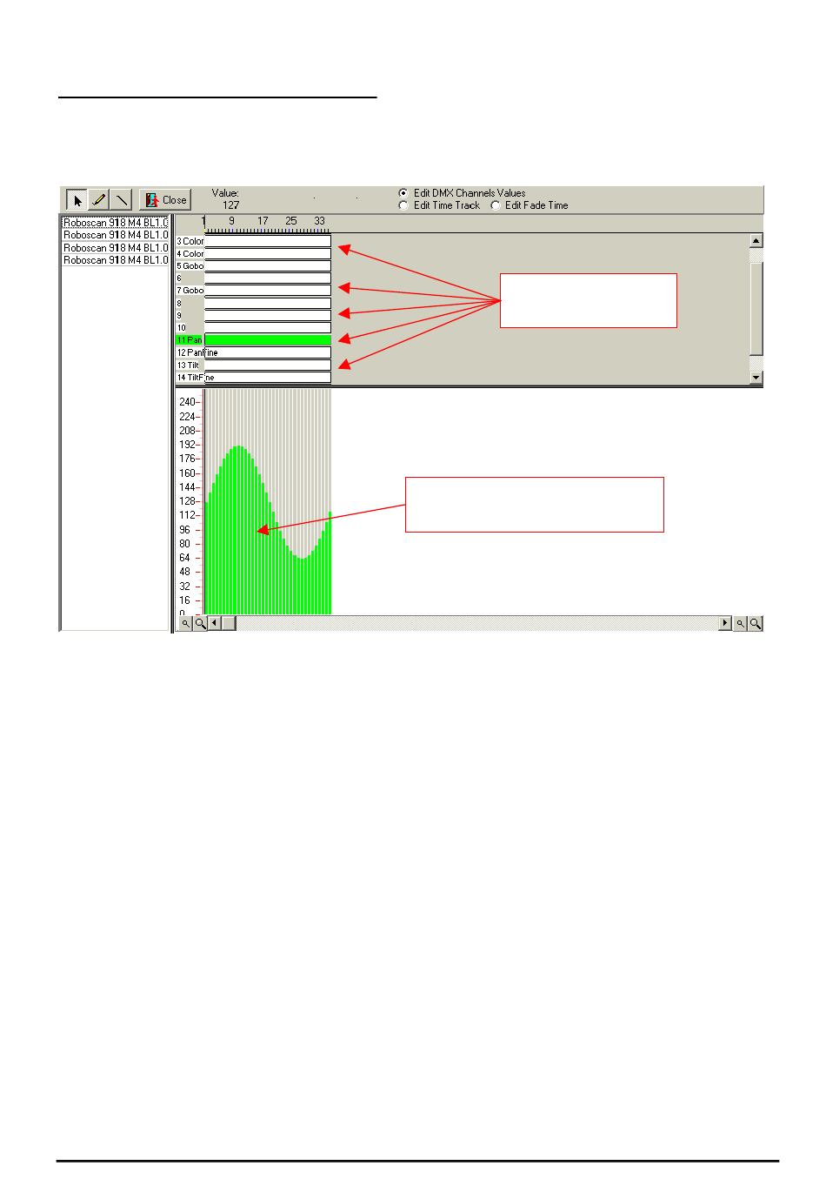The width and height of the screenshot is (826, 1200).
Task: Click horizontal scrollbar thumb near left end
Action: click(229, 623)
